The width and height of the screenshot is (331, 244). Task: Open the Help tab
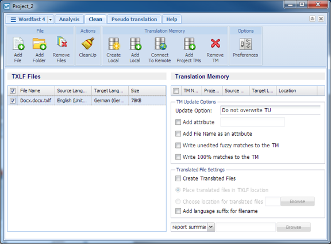coord(172,19)
